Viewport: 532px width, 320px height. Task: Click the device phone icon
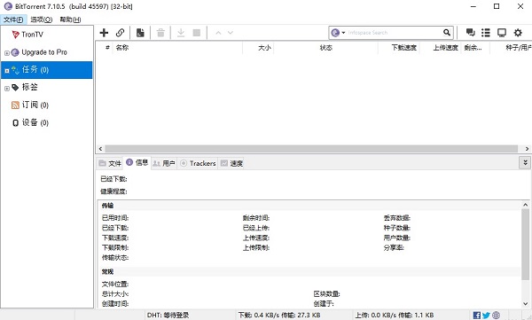point(15,123)
